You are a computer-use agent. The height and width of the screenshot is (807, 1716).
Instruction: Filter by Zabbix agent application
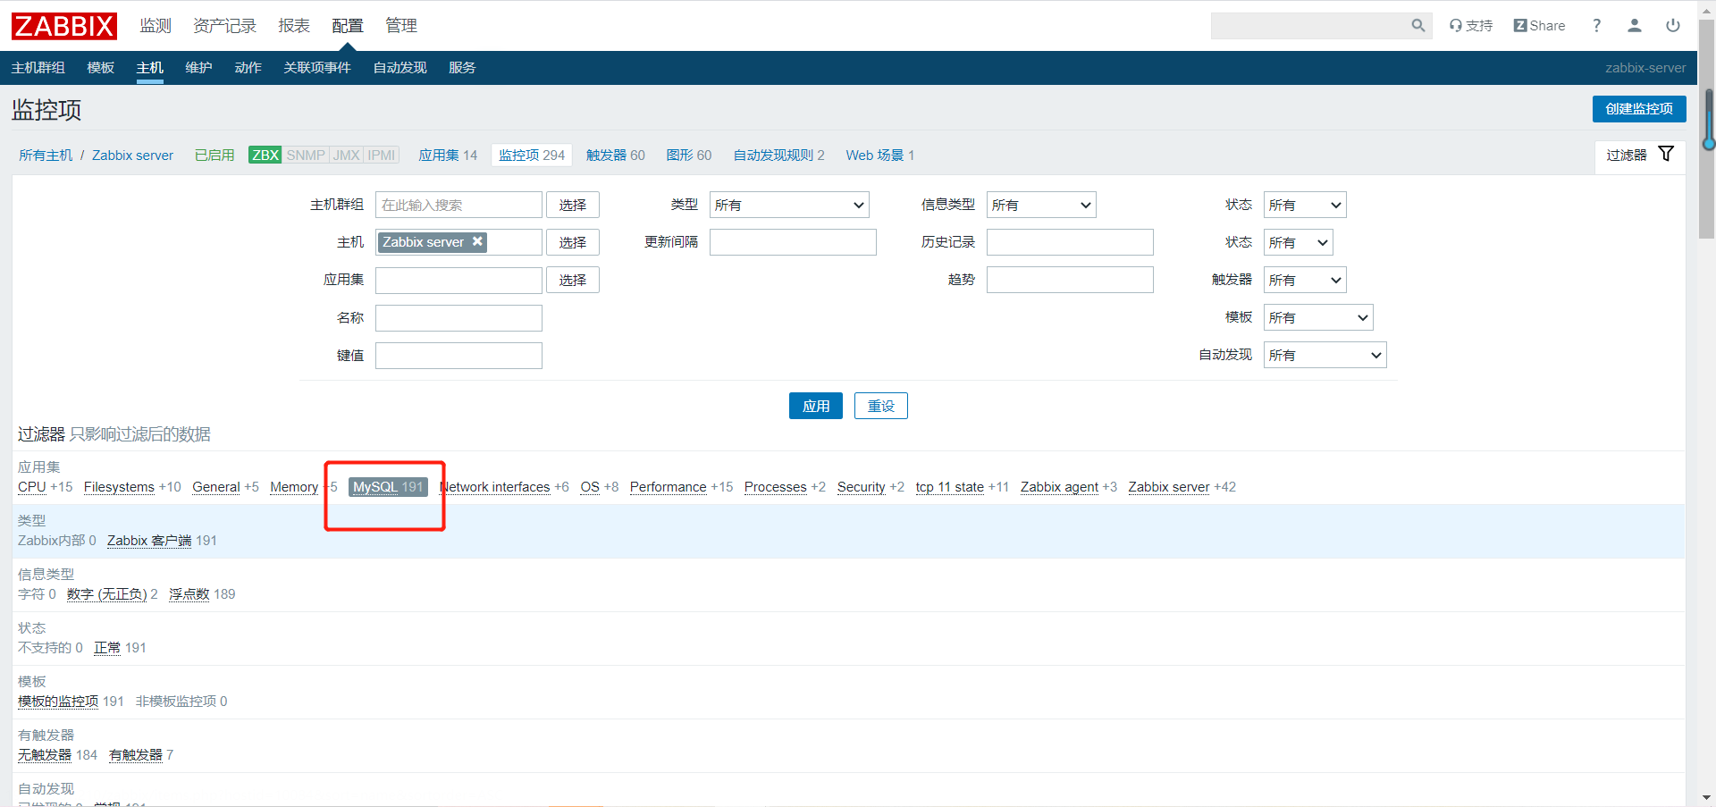pyautogui.click(x=1059, y=487)
